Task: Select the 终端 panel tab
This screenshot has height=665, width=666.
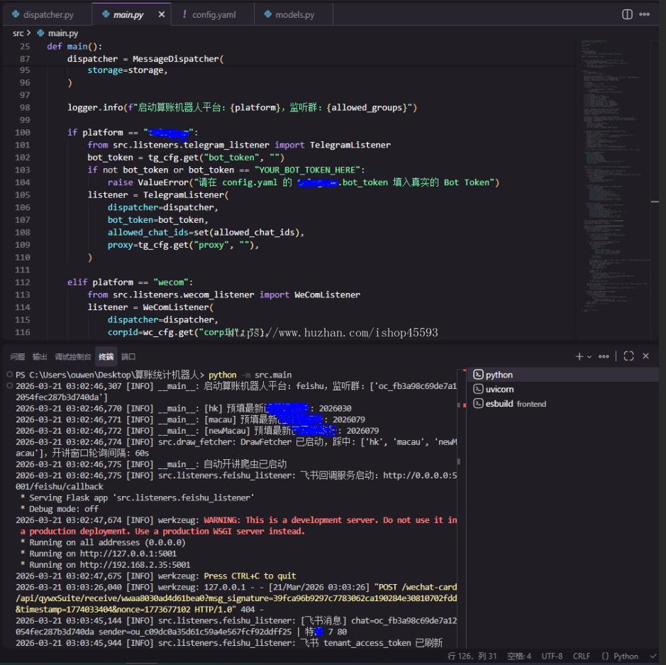Action: pyautogui.click(x=106, y=357)
